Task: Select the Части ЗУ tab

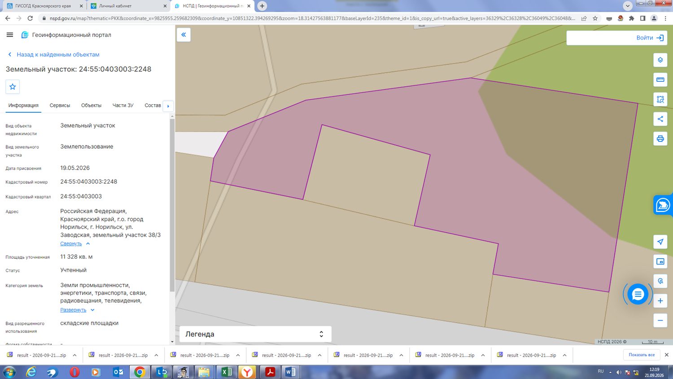Action: (x=123, y=106)
